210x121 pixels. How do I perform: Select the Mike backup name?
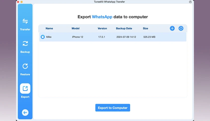pos(49,37)
